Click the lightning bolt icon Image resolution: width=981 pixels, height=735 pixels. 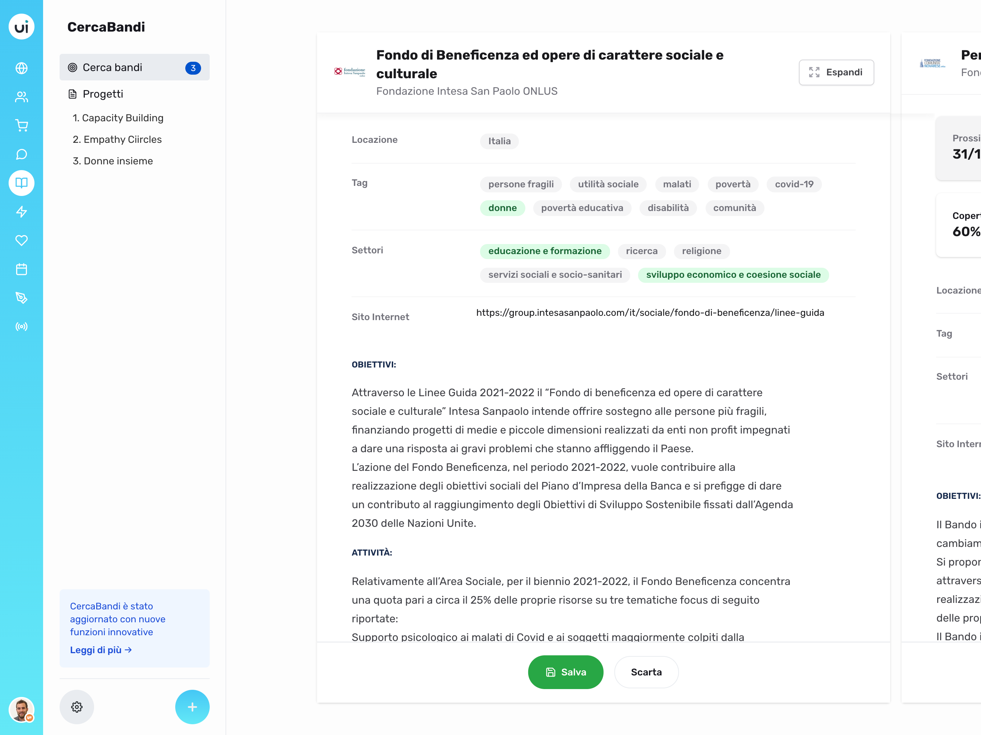(x=21, y=211)
